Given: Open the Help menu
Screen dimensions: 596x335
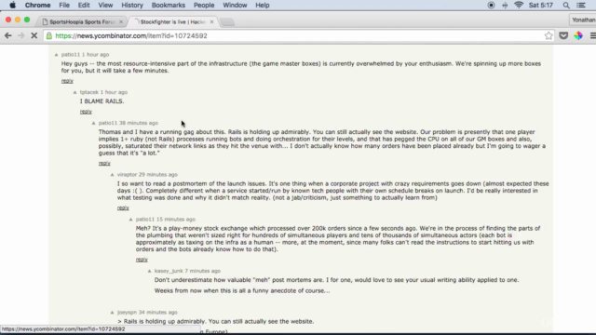Looking at the screenshot, I should (x=263, y=6).
